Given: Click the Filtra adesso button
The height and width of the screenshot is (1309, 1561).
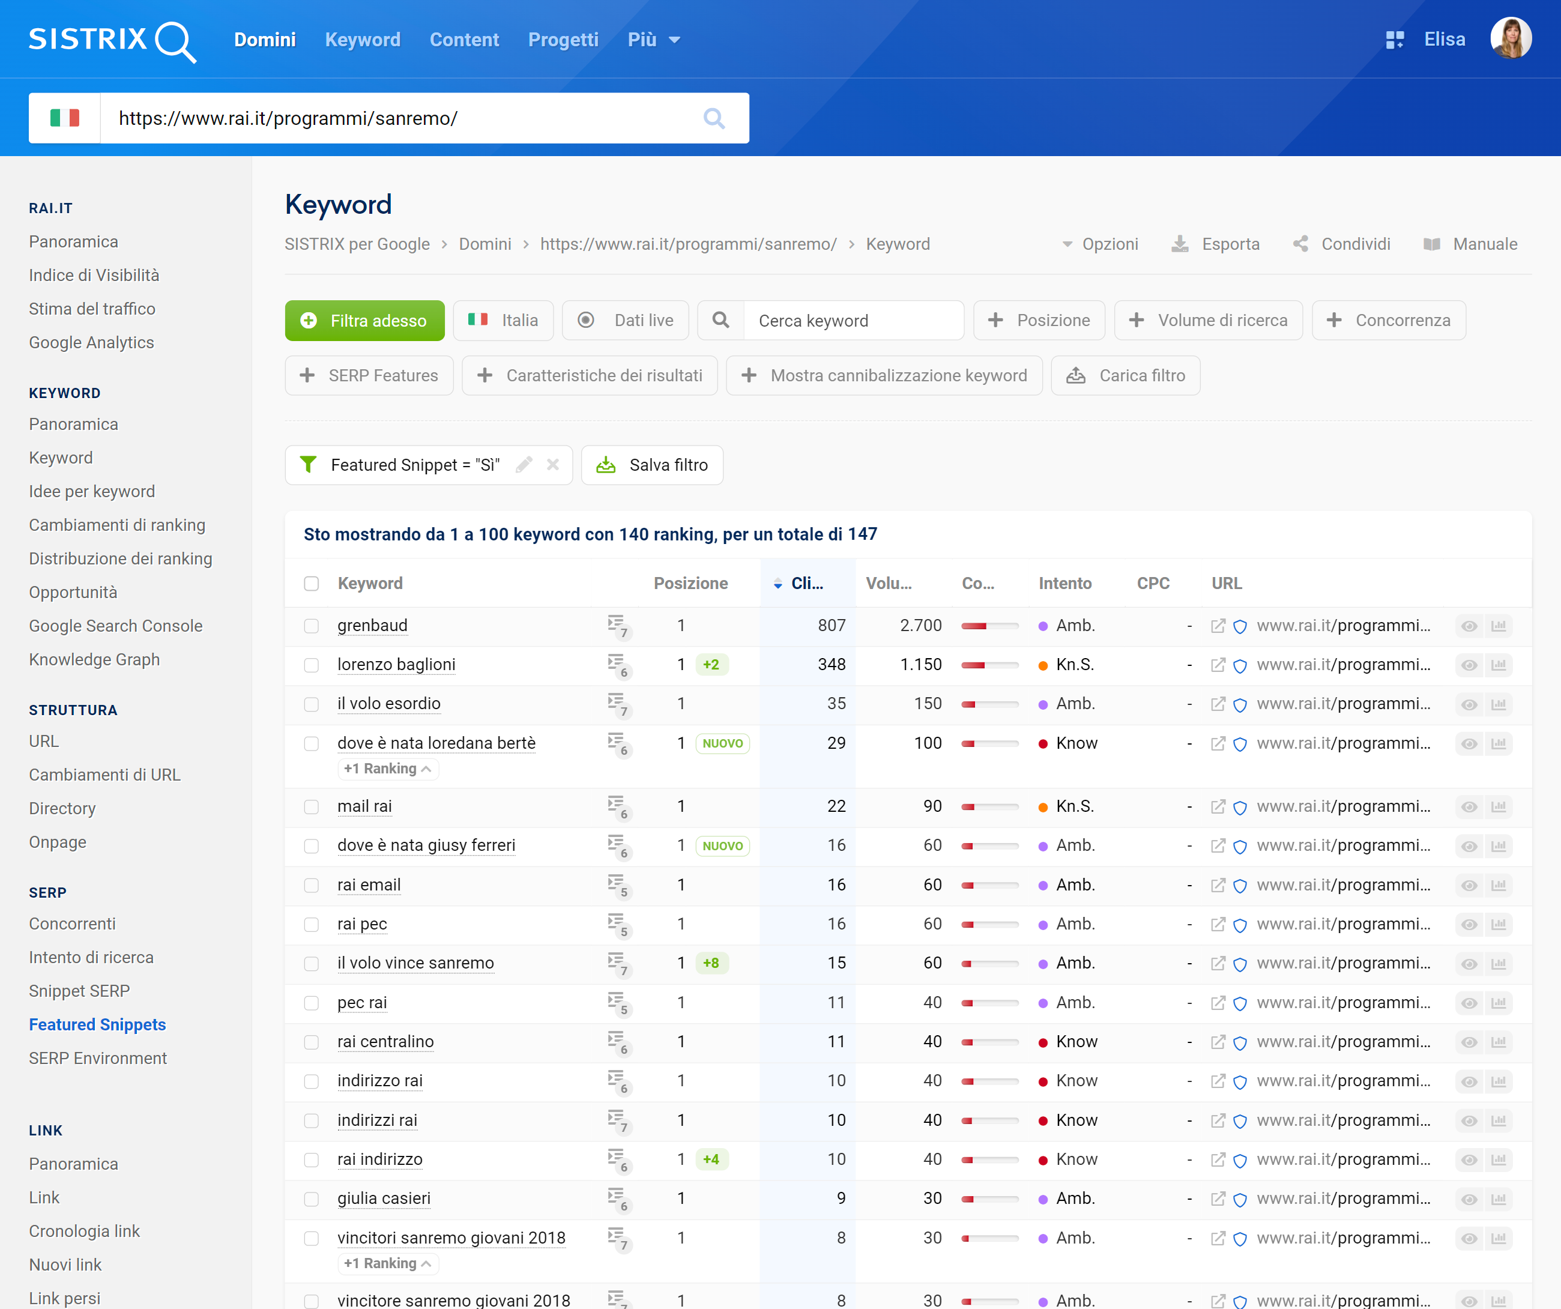Looking at the screenshot, I should pyautogui.click(x=365, y=321).
